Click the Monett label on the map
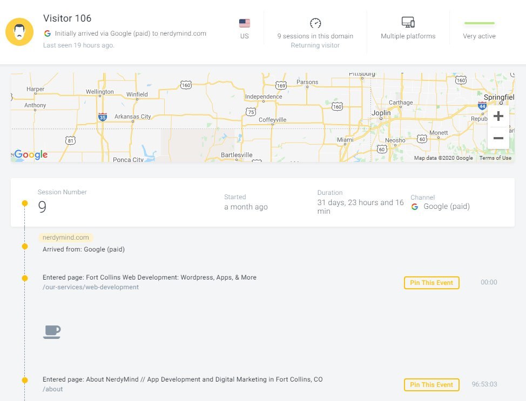526x401 pixels. pyautogui.click(x=439, y=133)
